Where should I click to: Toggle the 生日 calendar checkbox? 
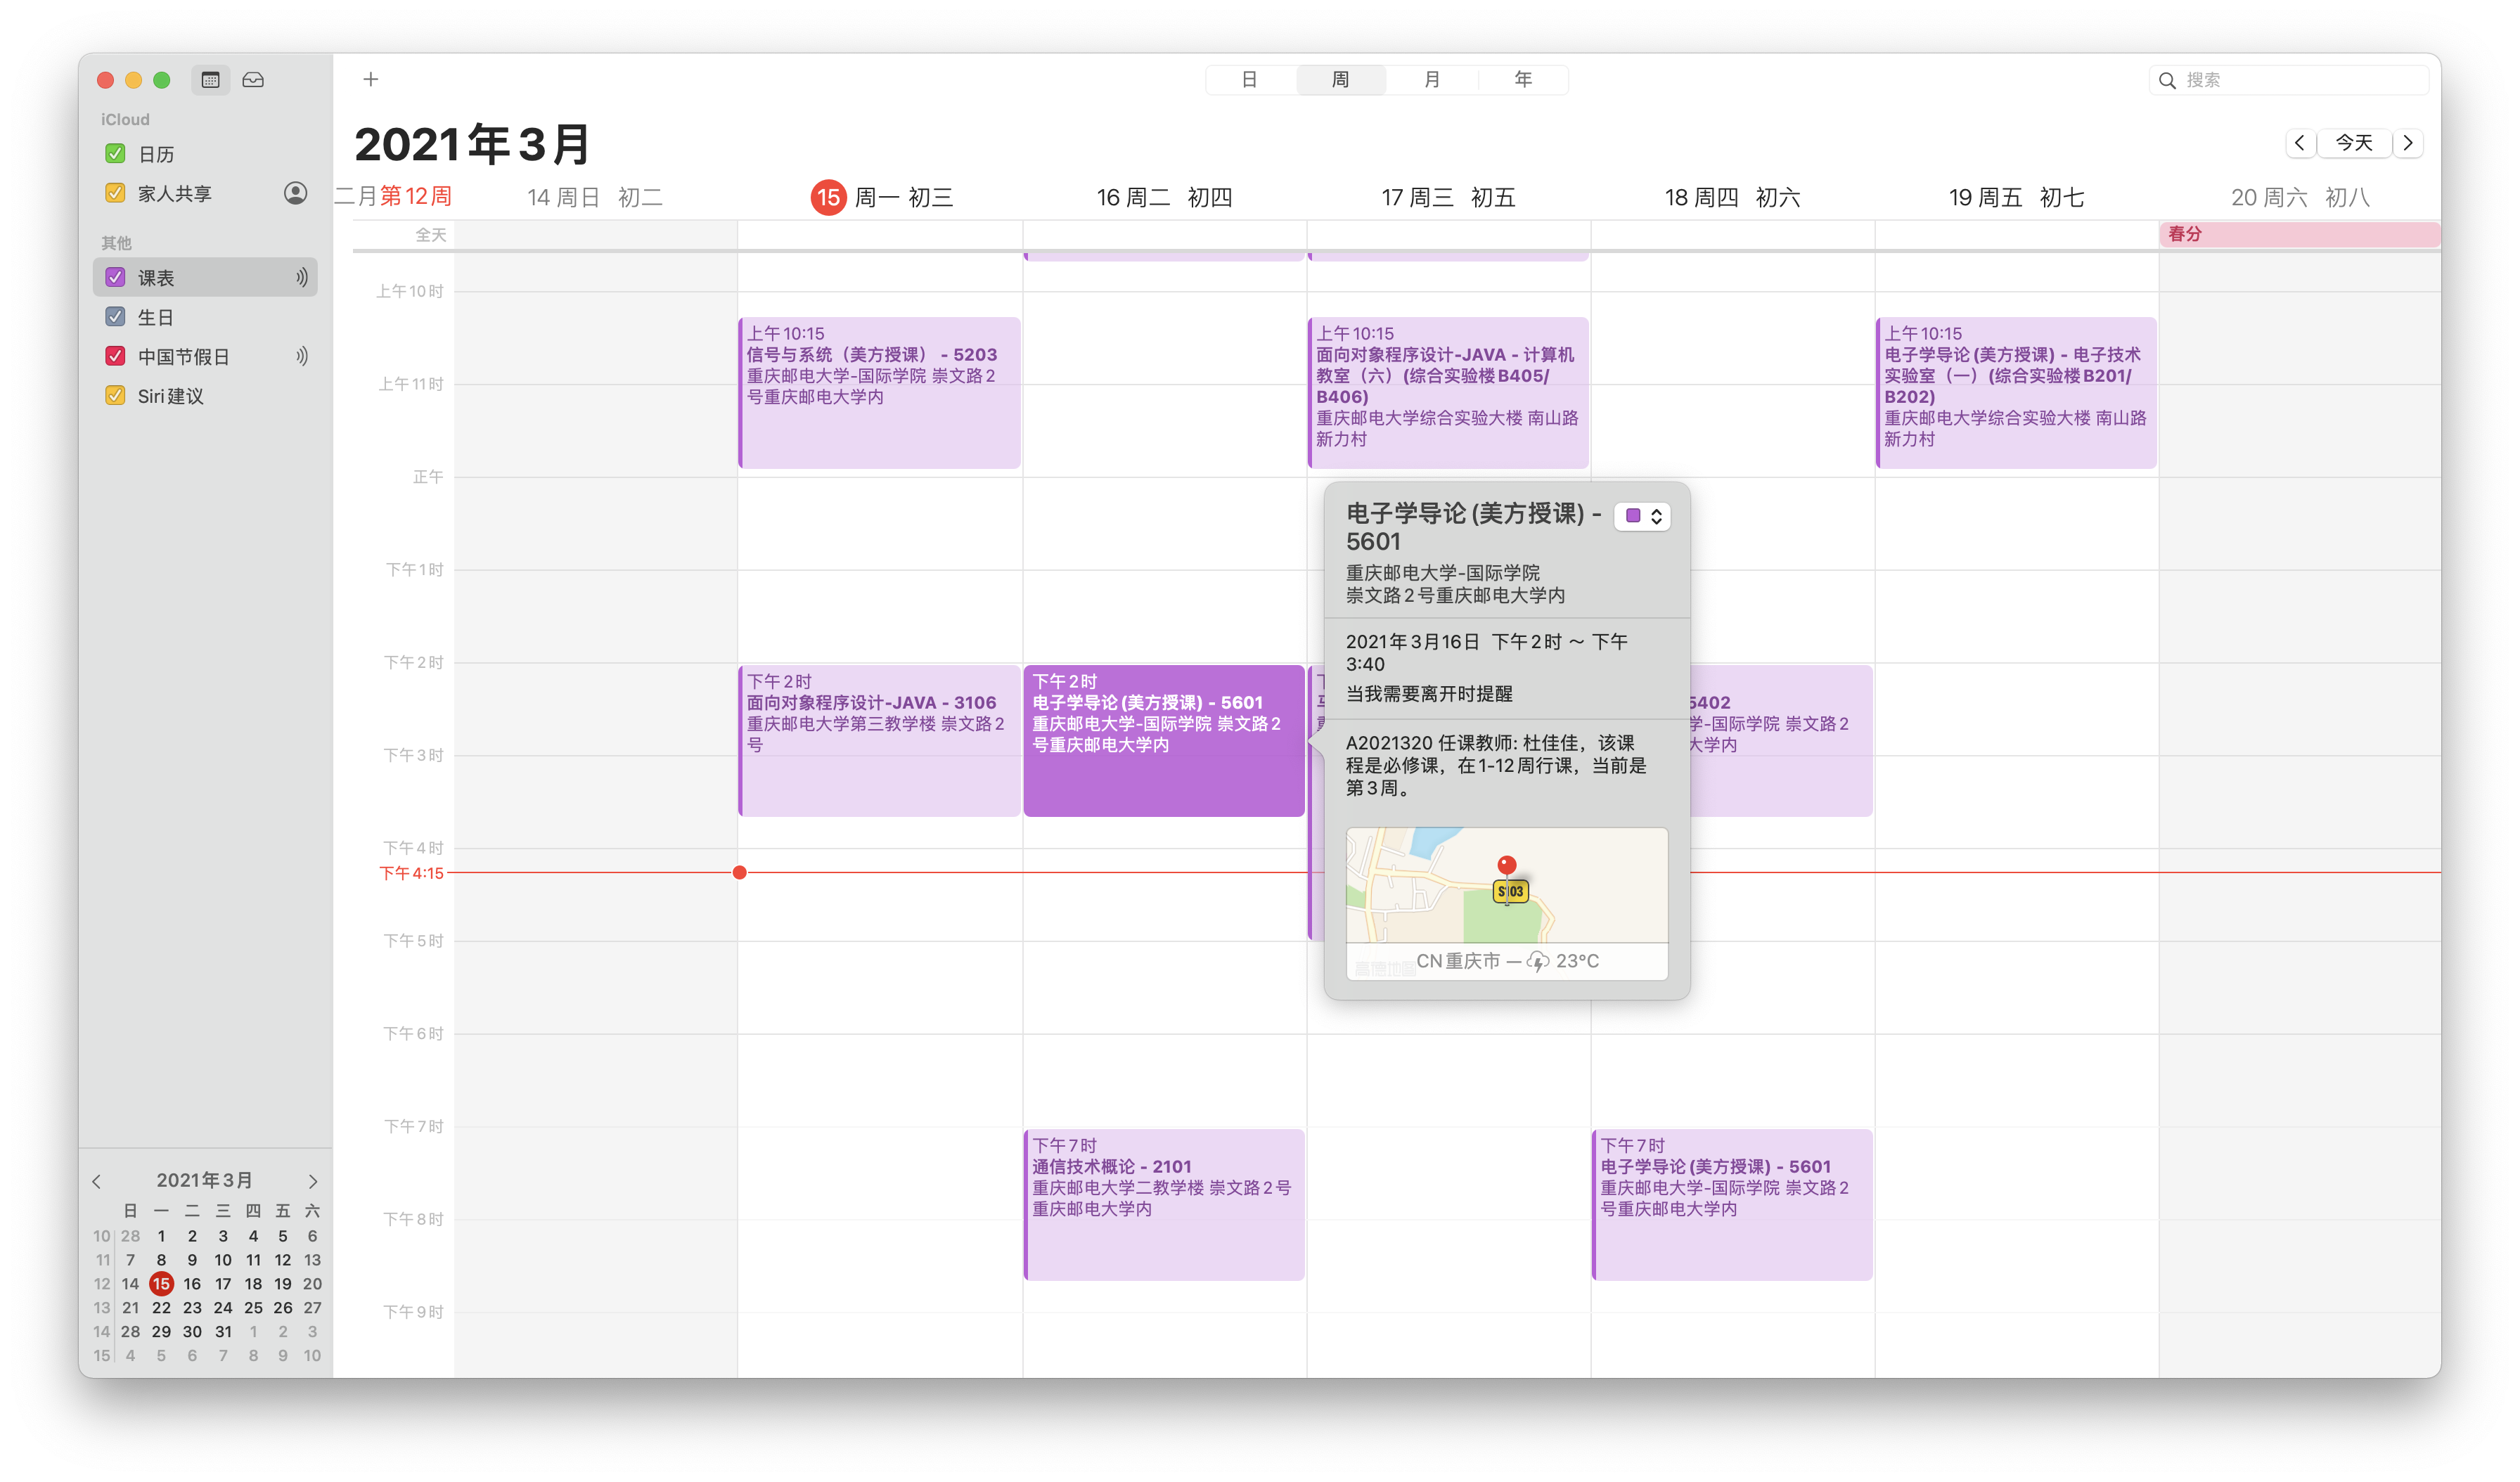point(115,317)
